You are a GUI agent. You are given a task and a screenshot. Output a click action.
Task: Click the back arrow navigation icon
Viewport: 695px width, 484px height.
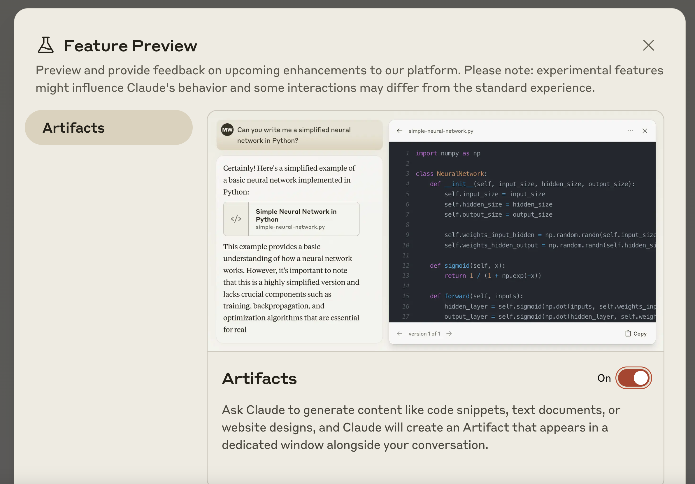pos(400,131)
